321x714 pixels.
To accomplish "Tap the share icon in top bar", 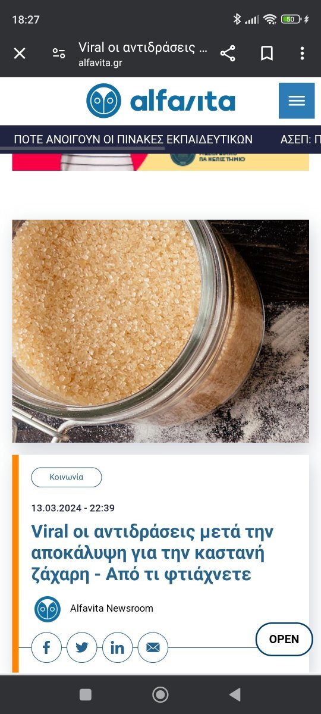I will tap(228, 54).
